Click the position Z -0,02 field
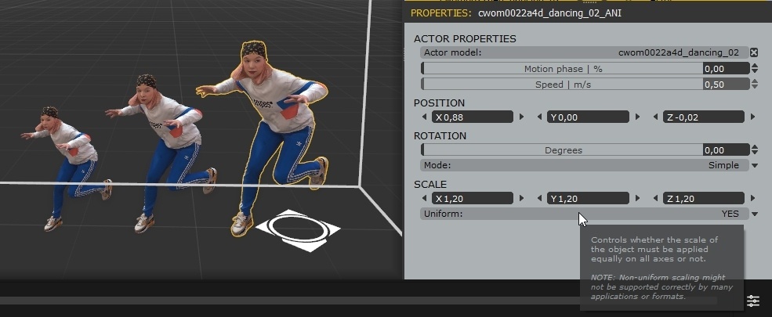This screenshot has width=772, height=317. pos(704,117)
